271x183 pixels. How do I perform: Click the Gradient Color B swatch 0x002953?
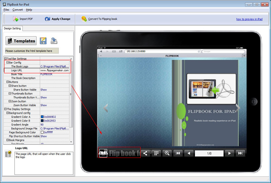coord(42,121)
